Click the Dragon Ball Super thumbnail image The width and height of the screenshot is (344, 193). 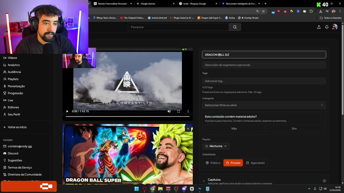(128, 154)
